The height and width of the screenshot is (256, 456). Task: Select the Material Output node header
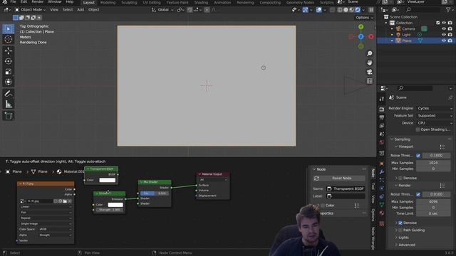pyautogui.click(x=213, y=174)
